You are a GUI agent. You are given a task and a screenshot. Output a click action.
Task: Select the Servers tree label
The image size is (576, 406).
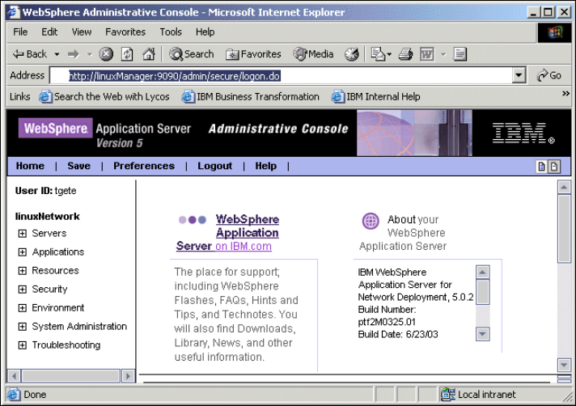tap(49, 234)
